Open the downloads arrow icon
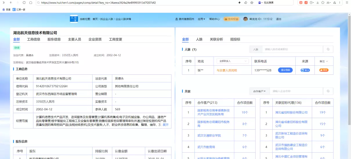This screenshot has width=351, height=159. pos(317,3)
